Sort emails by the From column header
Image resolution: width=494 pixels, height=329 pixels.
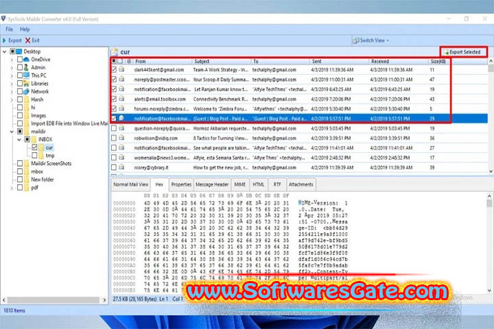click(162, 61)
